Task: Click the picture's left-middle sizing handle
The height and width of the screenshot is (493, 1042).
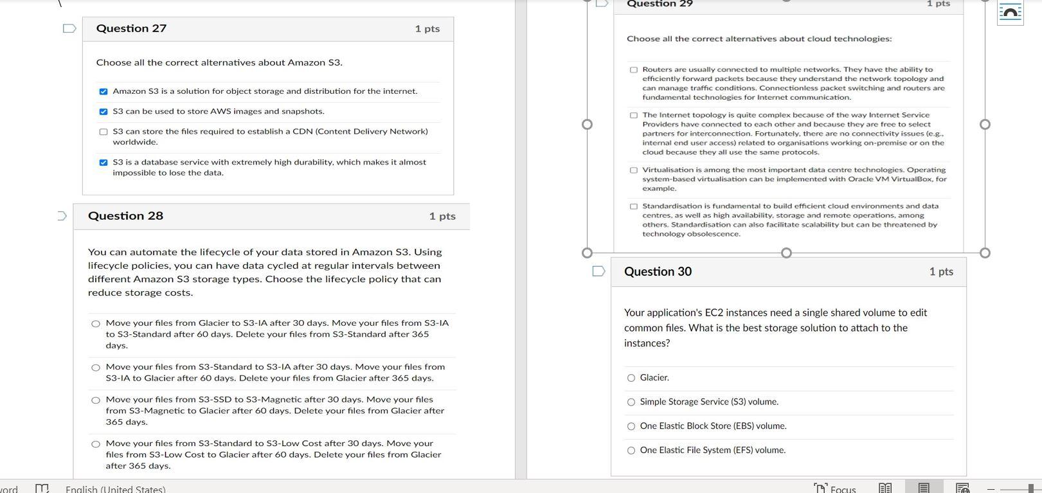Action: click(x=587, y=124)
